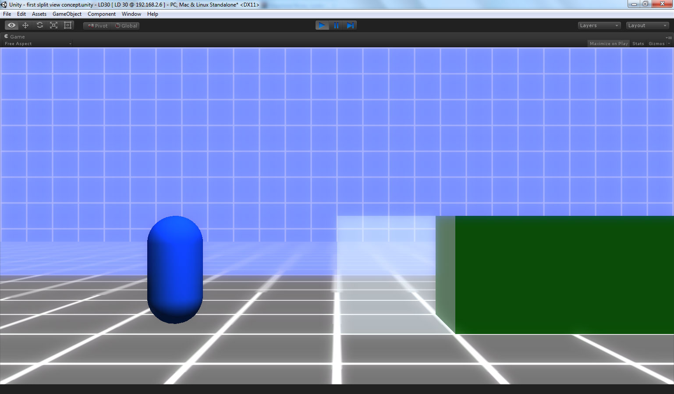Click the blue capsule in game view

[175, 270]
